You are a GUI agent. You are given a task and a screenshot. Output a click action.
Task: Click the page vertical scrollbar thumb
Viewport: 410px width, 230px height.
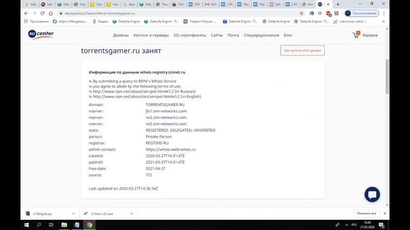click(387, 77)
